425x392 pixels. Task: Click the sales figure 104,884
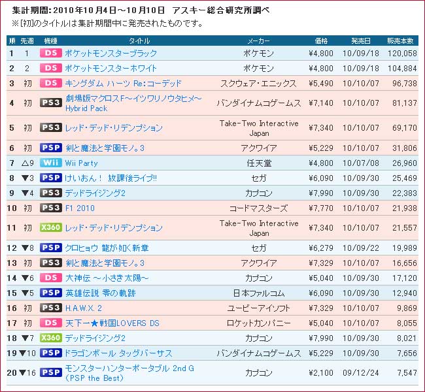402,68
